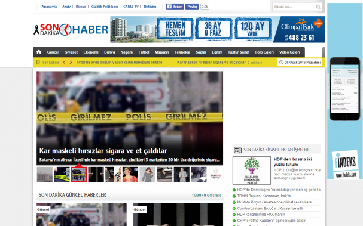Open the Teknoloji menu item
Screen dimensions: 363x226
182,52
